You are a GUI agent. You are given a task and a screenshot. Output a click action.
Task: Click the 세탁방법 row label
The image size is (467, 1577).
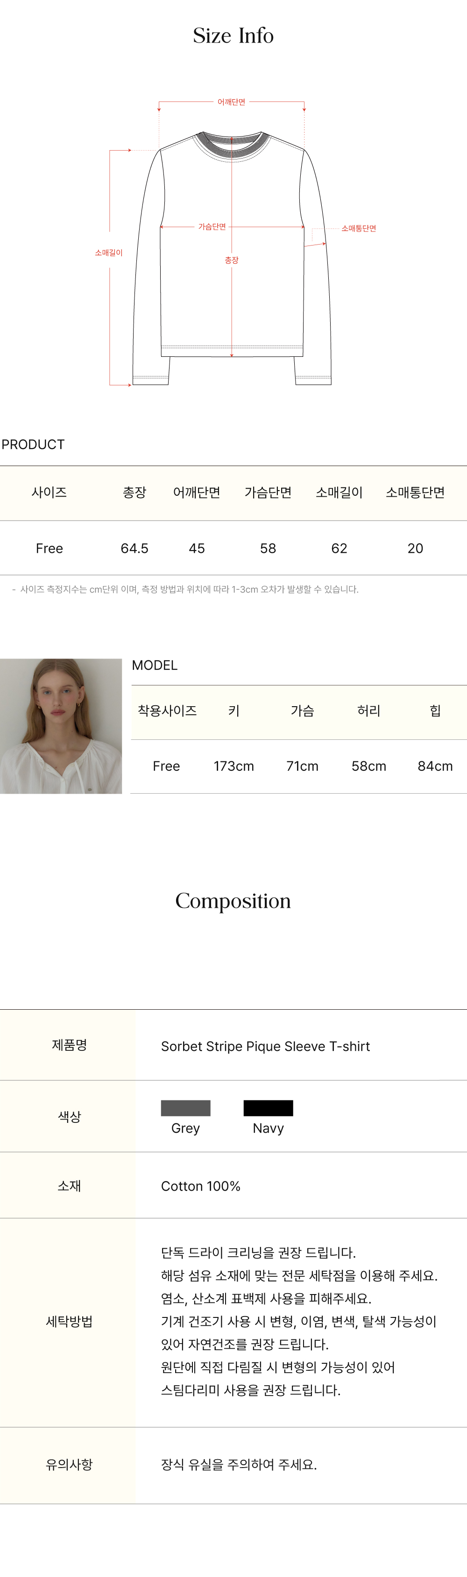[69, 1321]
